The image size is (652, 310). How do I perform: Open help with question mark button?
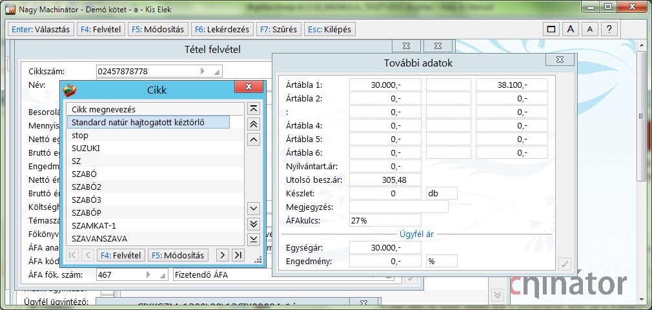point(609,29)
